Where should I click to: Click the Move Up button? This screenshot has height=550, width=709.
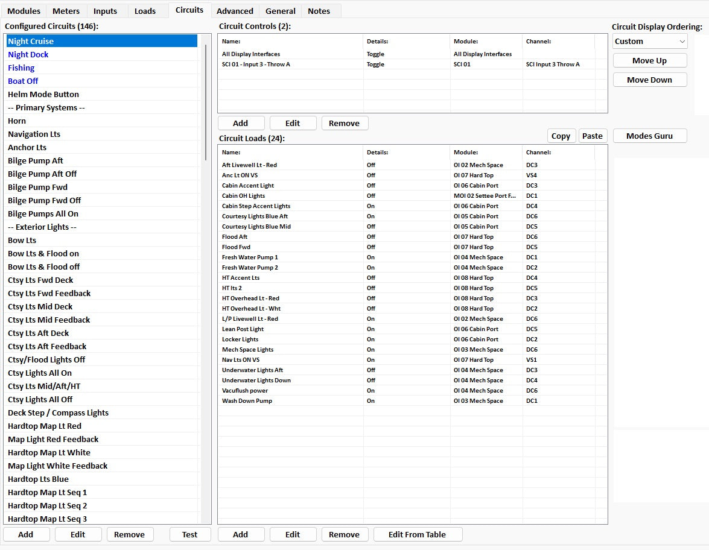click(x=649, y=61)
